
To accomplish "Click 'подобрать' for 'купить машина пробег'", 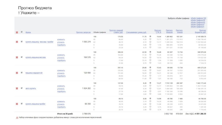I will click(x=61, y=107).
